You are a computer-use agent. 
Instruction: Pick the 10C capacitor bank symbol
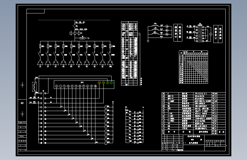tap(110, 63)
